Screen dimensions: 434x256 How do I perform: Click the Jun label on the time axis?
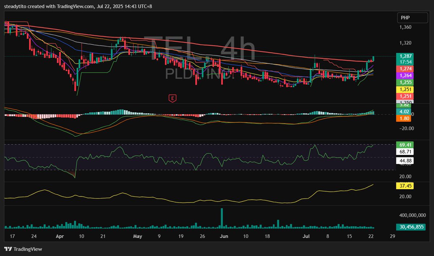[x=224, y=237]
